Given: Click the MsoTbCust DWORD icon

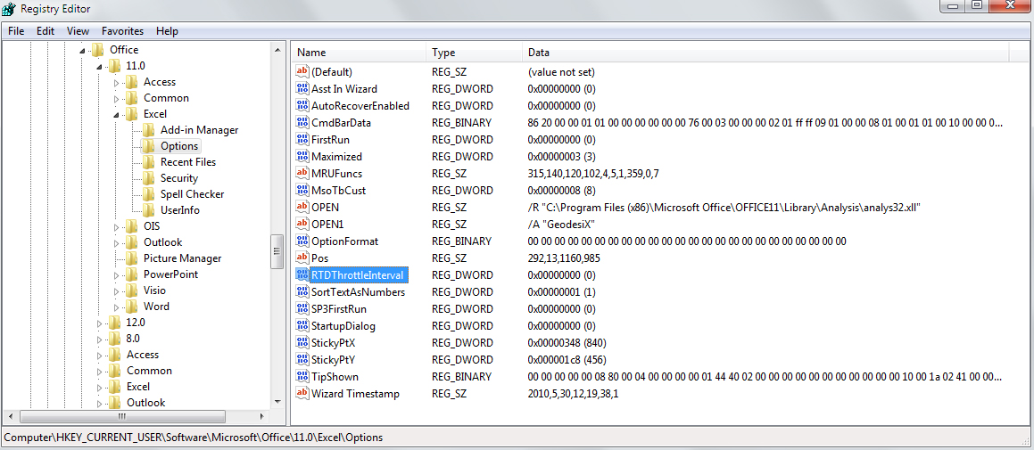Looking at the screenshot, I should (302, 191).
